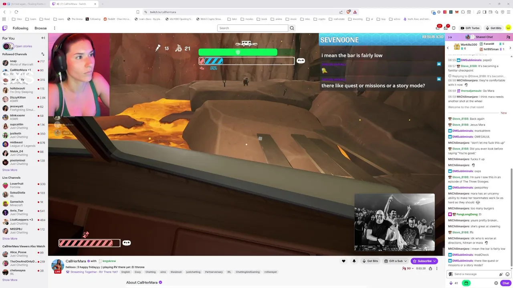This screenshot has height=288, width=513.
Task: Open Alice_Posse recommended channel
Action: pos(24,254)
